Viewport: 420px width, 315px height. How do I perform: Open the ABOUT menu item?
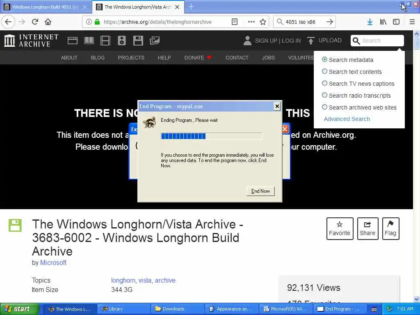(69, 57)
